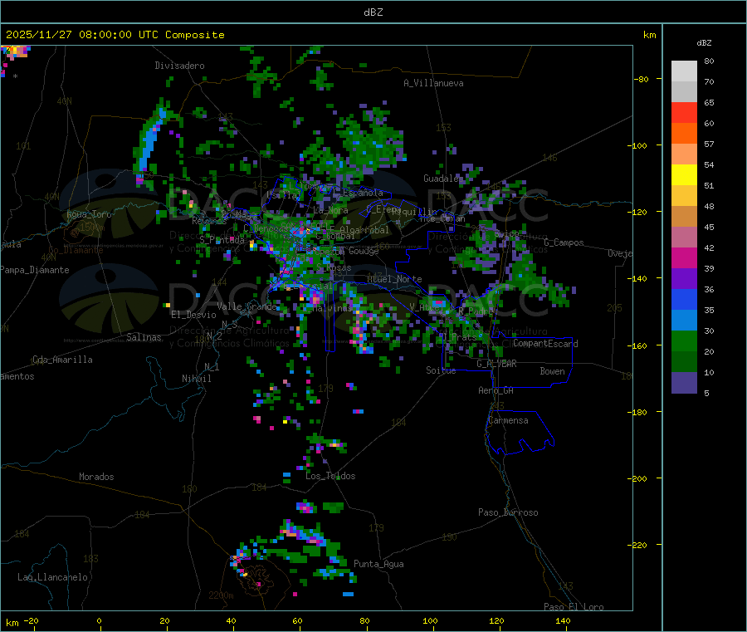Click the 'dBZ' title at the top center

(373, 12)
